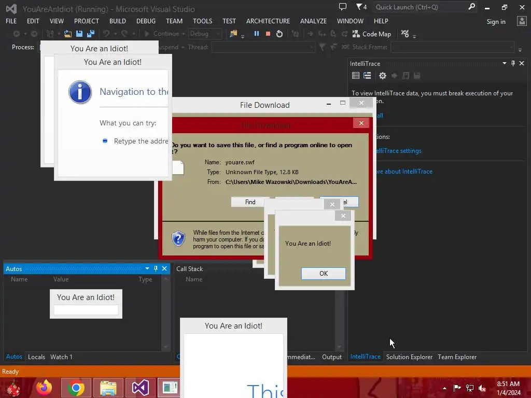Image resolution: width=531 pixels, height=398 pixels.
Task: Click the Type column header in Autos
Action: [145, 279]
